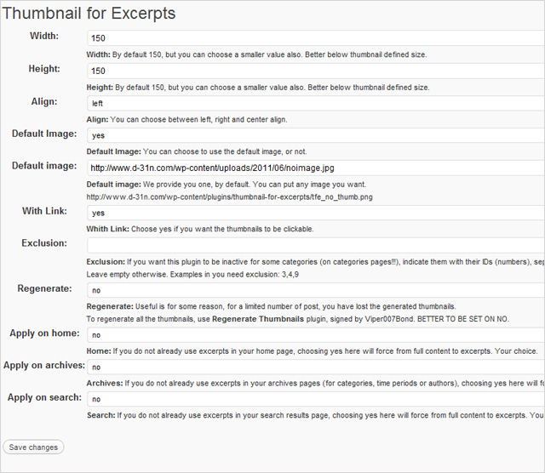Open the Apply on home field
Screen dimensions: 545x473
pyautogui.click(x=315, y=336)
